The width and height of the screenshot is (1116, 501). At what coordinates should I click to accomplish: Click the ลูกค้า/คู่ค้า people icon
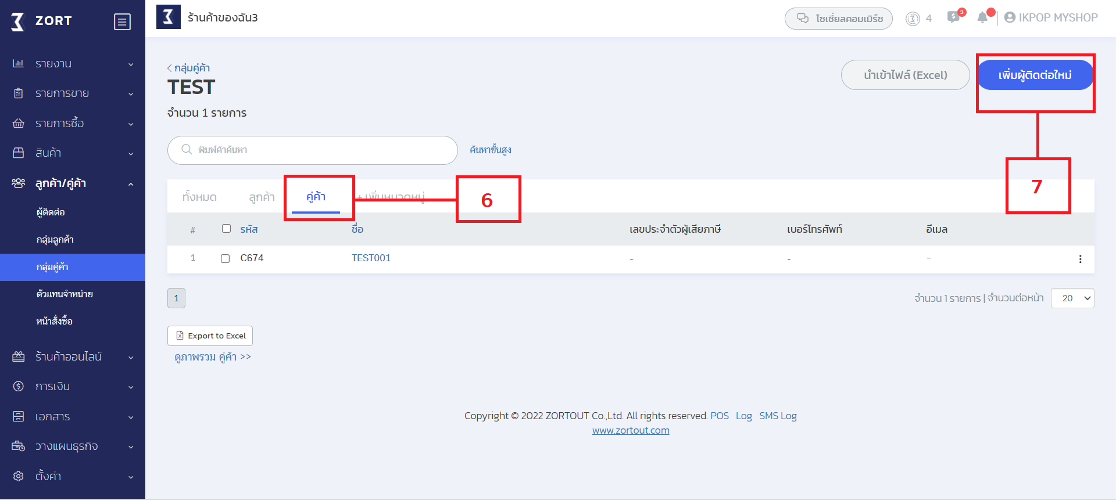pos(19,183)
